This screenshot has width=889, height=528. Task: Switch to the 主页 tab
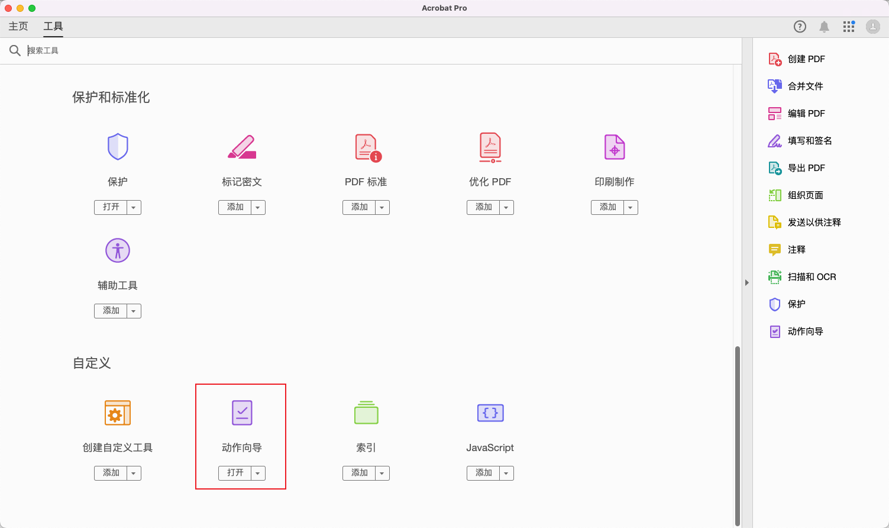[18, 27]
